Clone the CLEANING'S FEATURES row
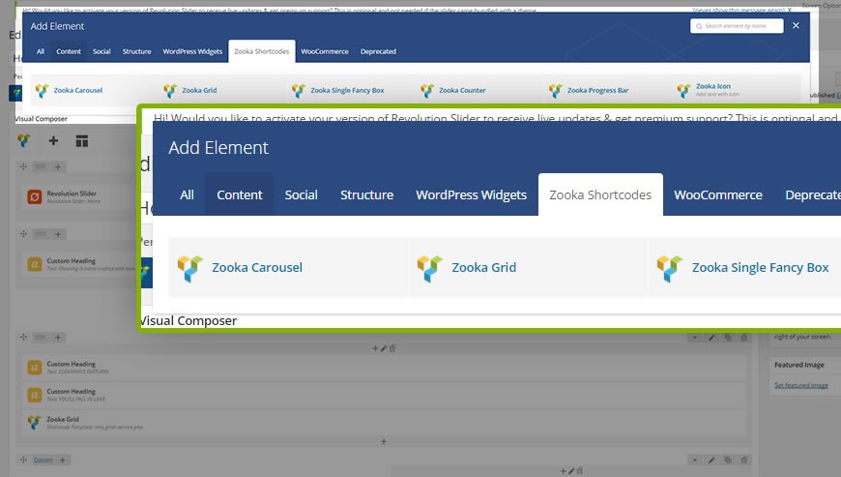 click(x=728, y=338)
